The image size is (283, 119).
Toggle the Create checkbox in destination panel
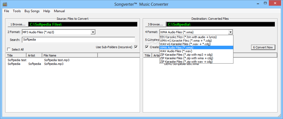point(147,47)
